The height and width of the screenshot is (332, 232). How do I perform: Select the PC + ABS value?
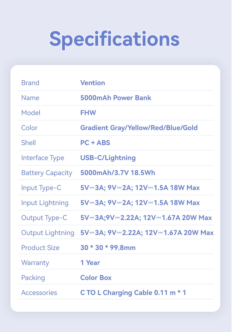[x=95, y=143]
